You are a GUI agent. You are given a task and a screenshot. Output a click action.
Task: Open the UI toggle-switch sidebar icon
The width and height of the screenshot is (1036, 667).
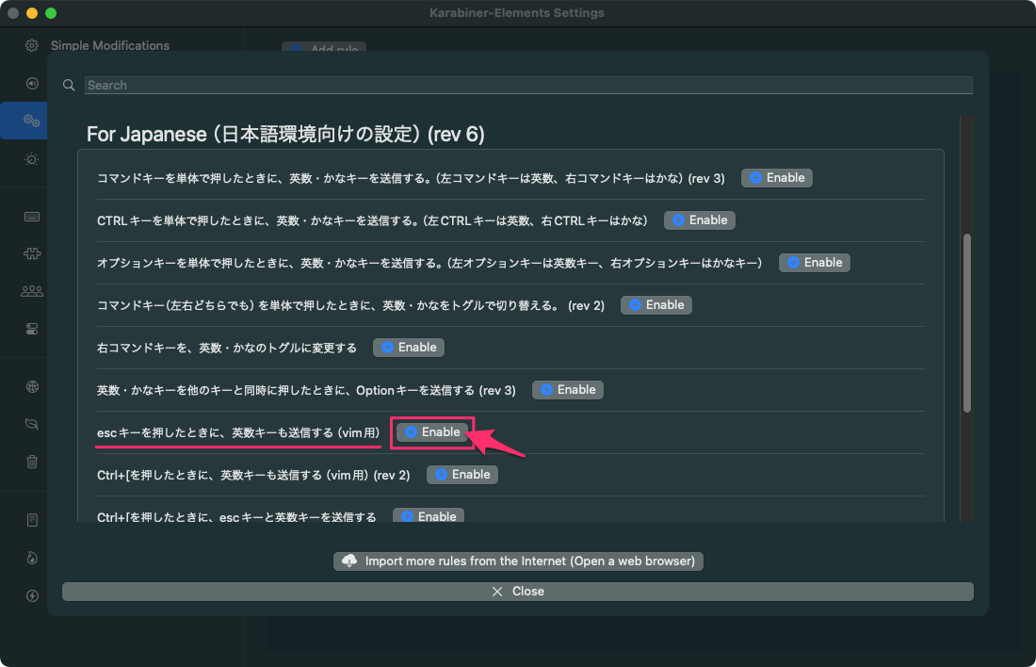32,329
